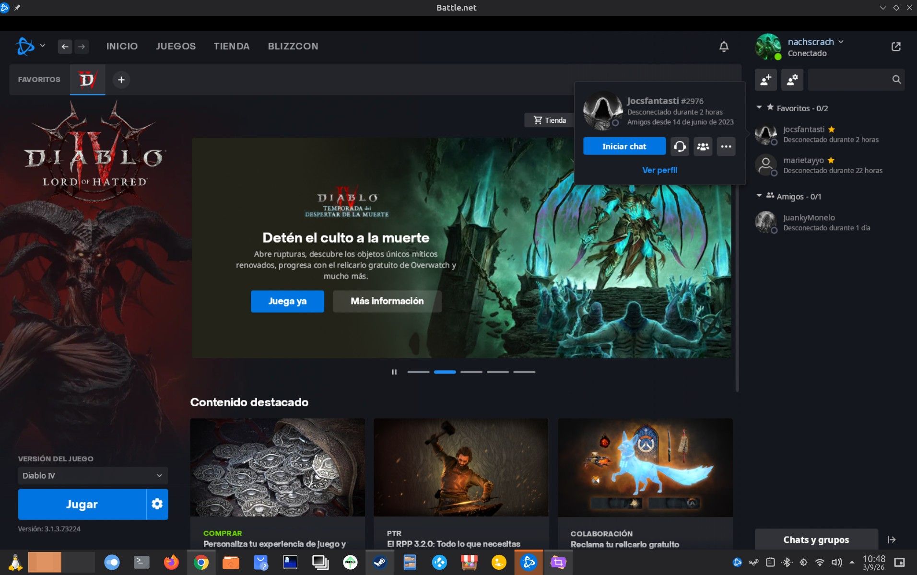This screenshot has width=917, height=575.
Task: Pop out the friends list window
Action: click(x=896, y=47)
